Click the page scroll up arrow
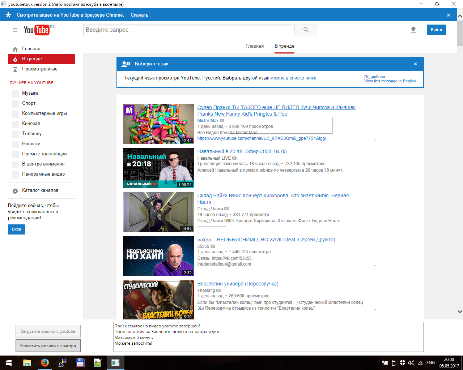This screenshot has height=370, width=463. pyautogui.click(x=460, y=17)
